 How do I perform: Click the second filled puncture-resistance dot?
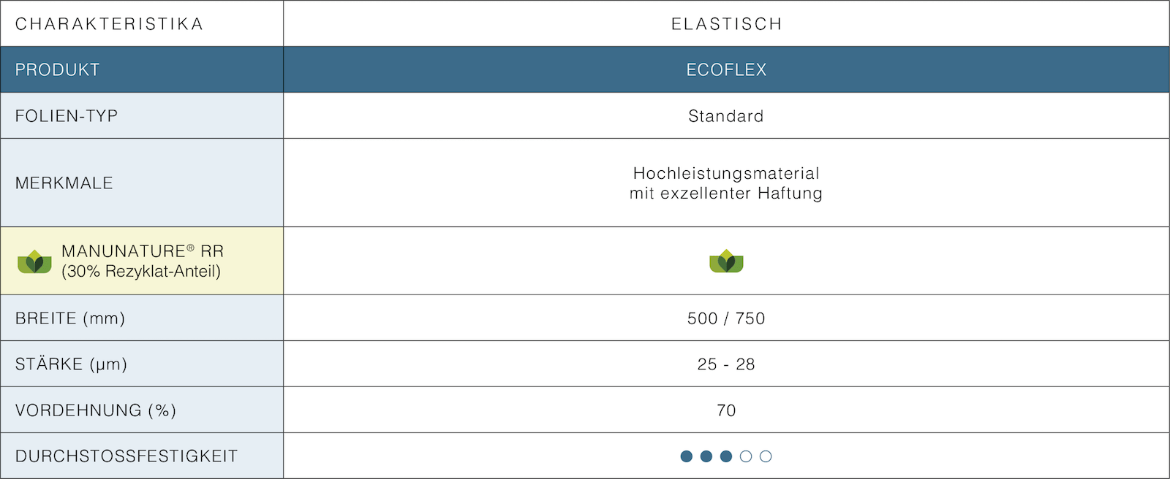(x=706, y=456)
